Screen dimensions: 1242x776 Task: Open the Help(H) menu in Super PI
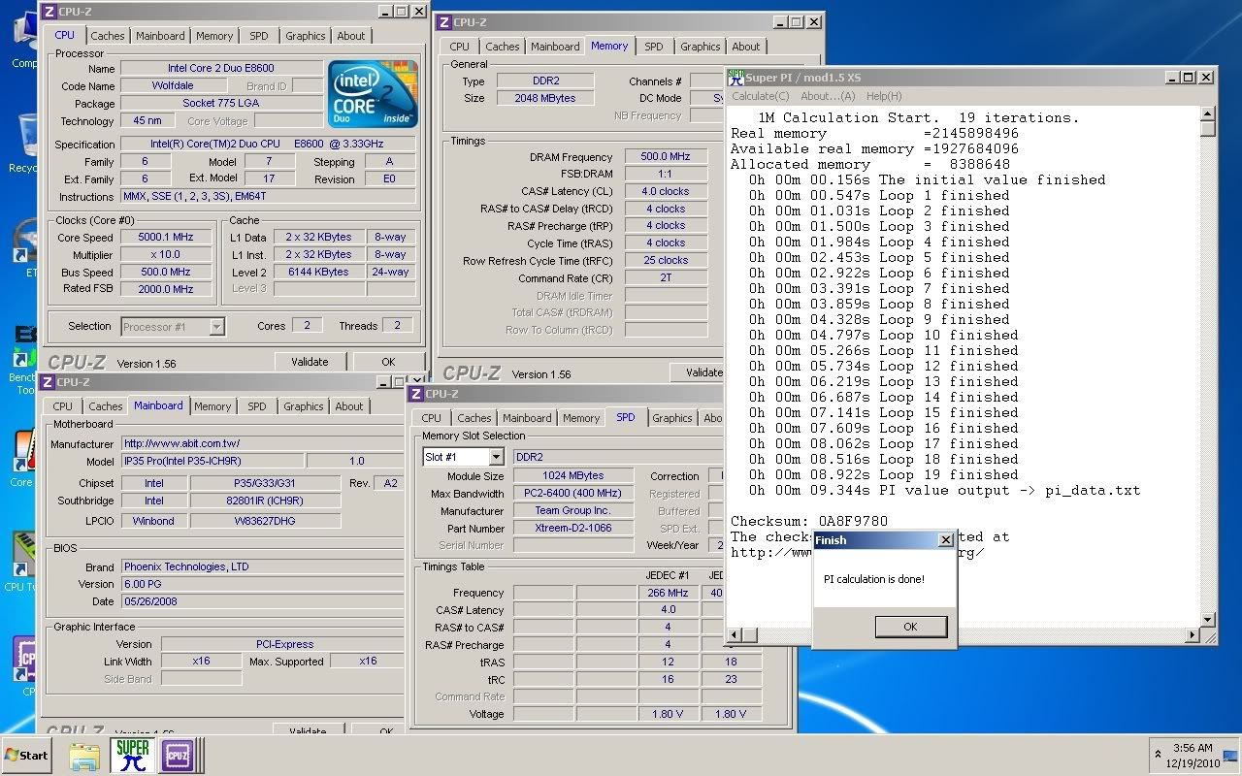883,96
